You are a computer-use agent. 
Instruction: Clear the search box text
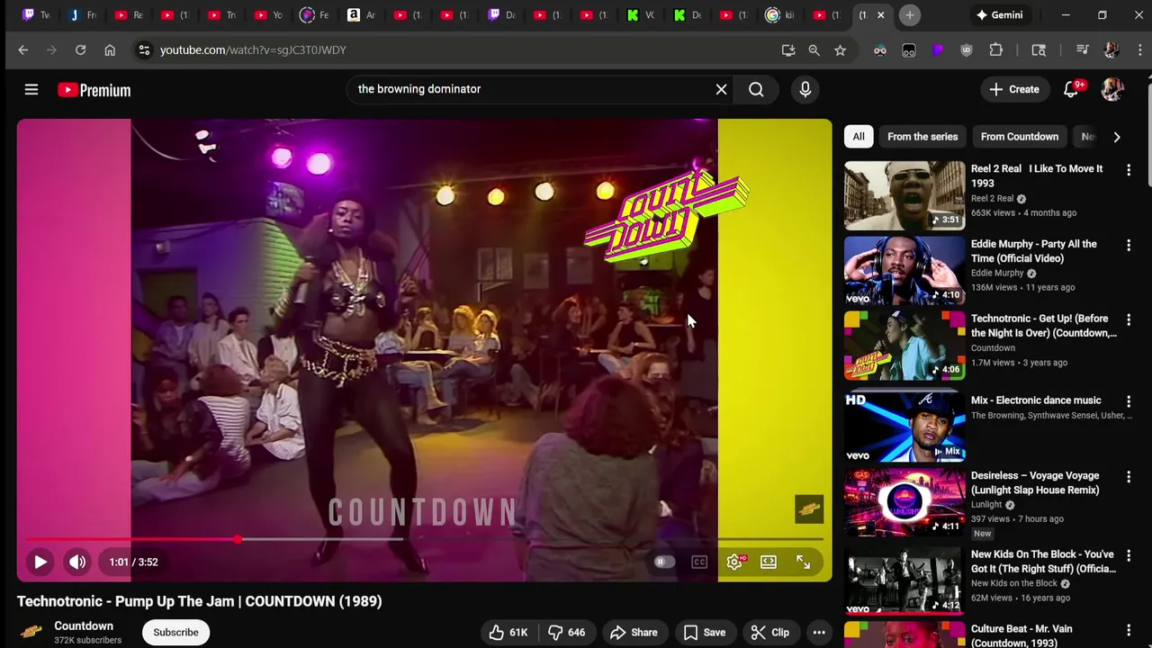tap(721, 89)
